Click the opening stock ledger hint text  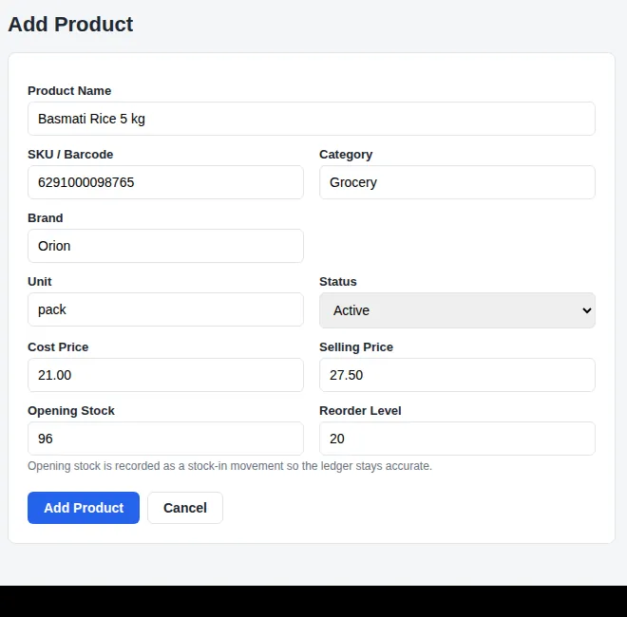(230, 466)
